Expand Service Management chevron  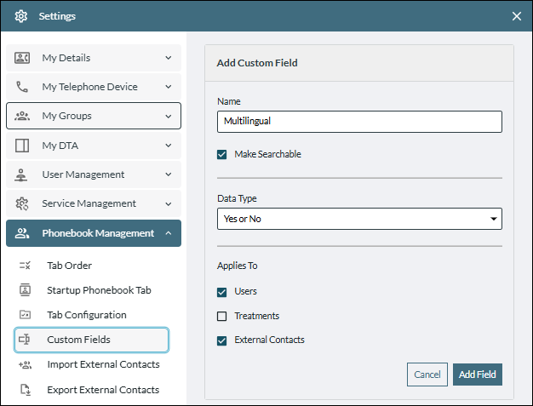click(169, 203)
